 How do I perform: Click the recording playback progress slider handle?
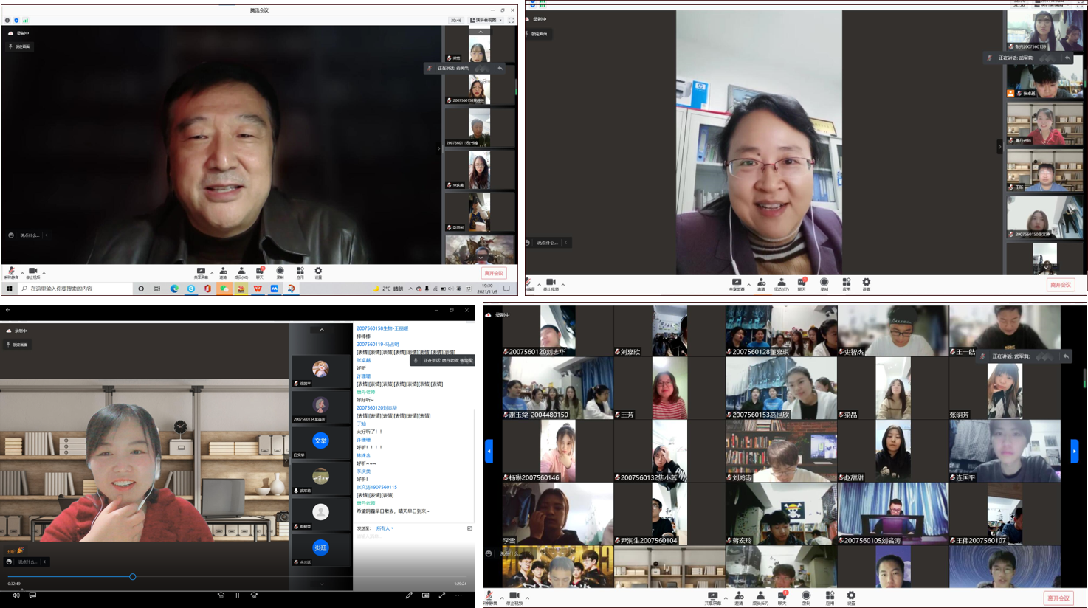(x=133, y=577)
